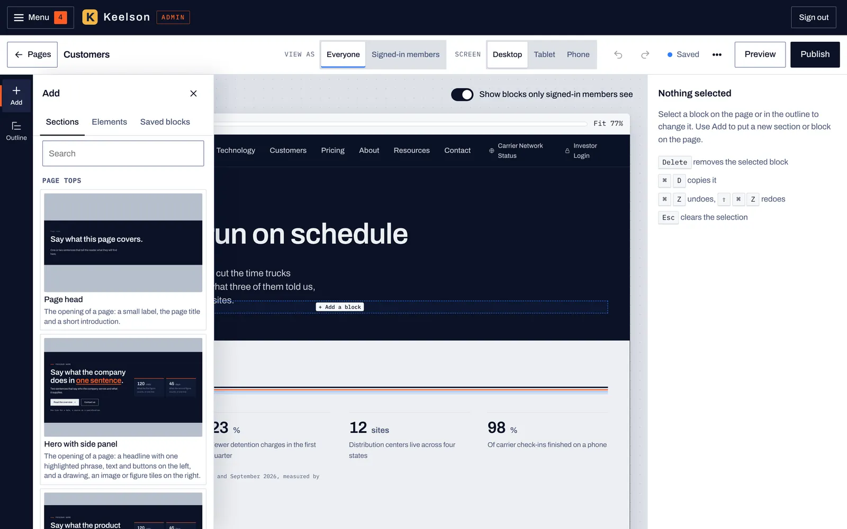Click Contact in the page navigation
The height and width of the screenshot is (529, 847).
(457, 151)
